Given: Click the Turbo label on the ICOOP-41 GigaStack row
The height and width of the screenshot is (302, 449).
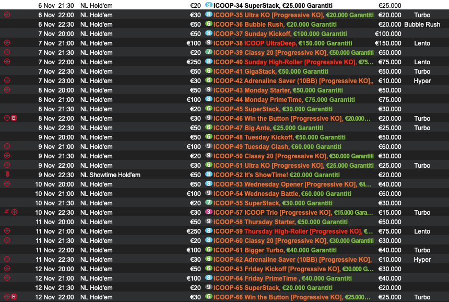Looking at the screenshot, I should [422, 72].
